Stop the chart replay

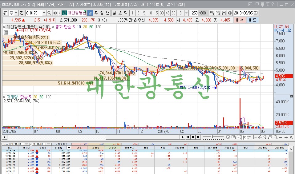[x=193, y=137]
